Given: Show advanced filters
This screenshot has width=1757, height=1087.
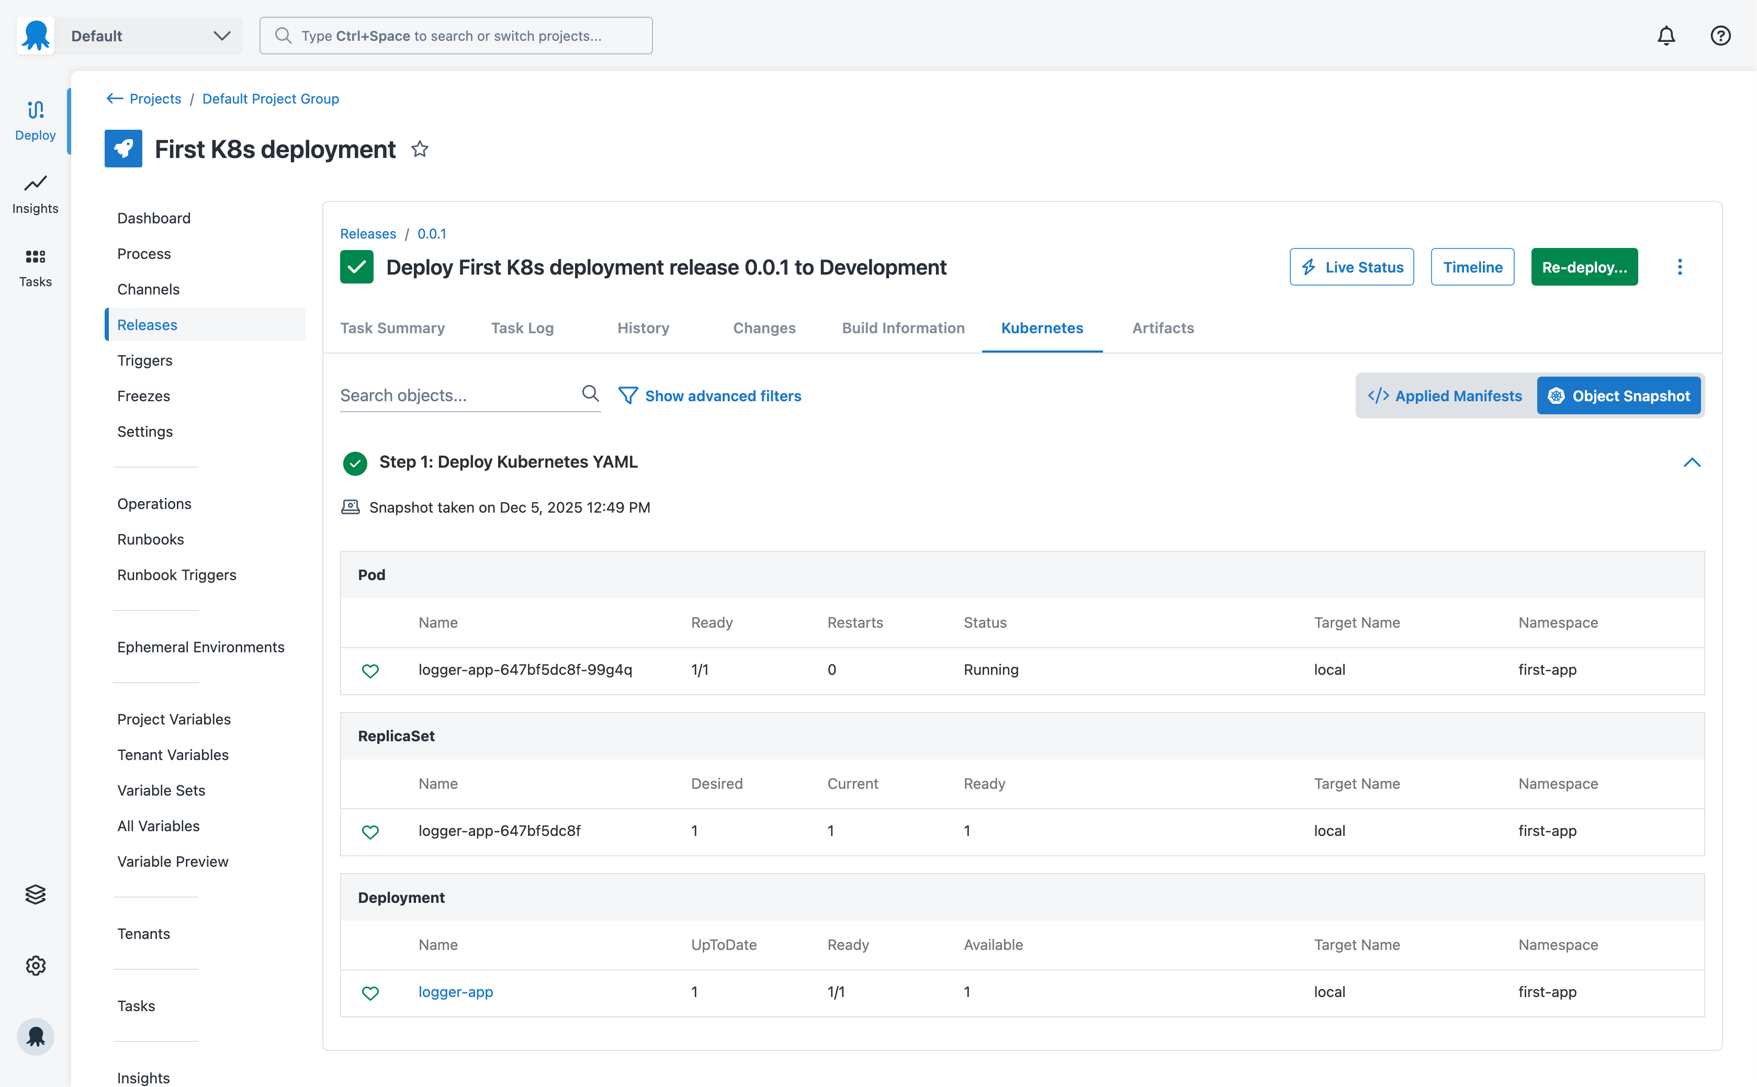Looking at the screenshot, I should point(709,395).
